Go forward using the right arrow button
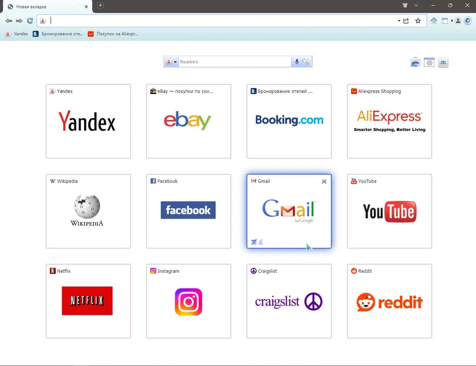476x366 pixels. (19, 21)
